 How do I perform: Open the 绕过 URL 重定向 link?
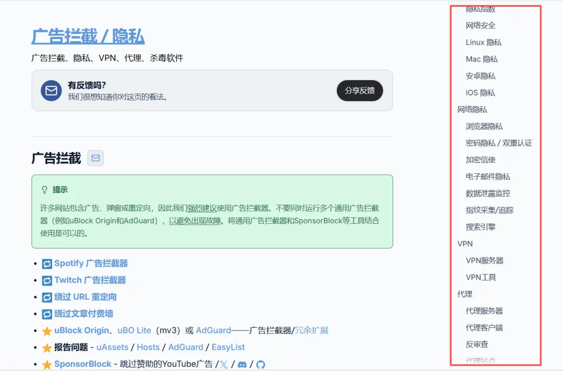(x=85, y=297)
